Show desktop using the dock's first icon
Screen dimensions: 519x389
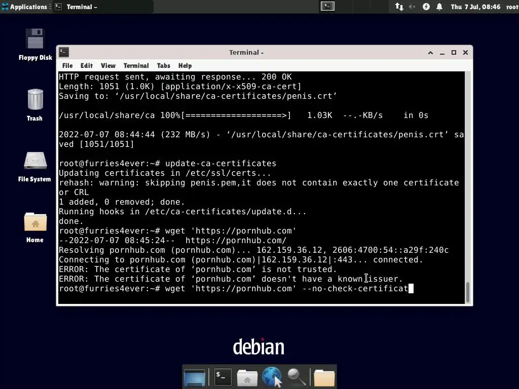point(195,377)
